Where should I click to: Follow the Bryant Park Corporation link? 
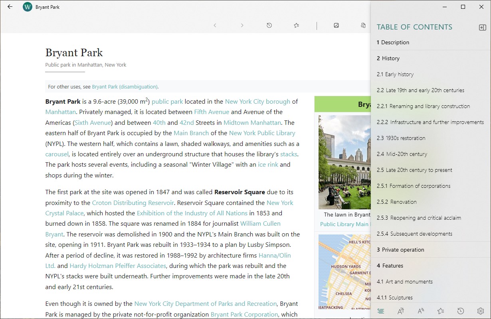[x=244, y=314]
